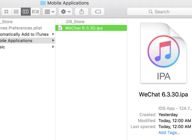This screenshot has height=140, width=192.
Task: Switch to icon view
Action: coord(6,12)
